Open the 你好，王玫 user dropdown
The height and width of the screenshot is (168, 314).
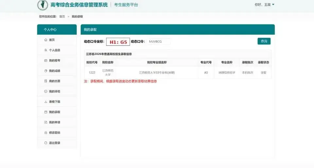[264, 5]
